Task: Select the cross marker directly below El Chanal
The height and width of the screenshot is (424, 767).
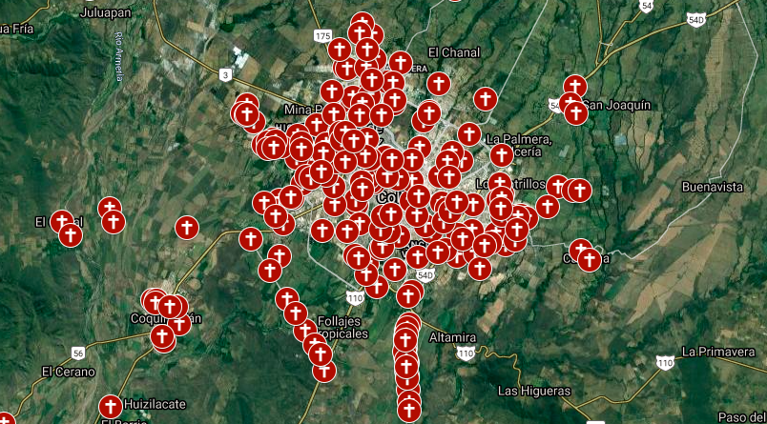Action: [439, 84]
